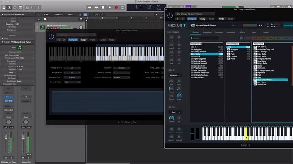This screenshot has height=164, width=293.
Task: Mute the Stereo Out channel strip
Action: [x=23, y=158]
